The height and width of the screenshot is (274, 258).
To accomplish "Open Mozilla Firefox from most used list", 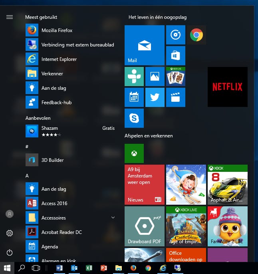I will click(x=70, y=30).
